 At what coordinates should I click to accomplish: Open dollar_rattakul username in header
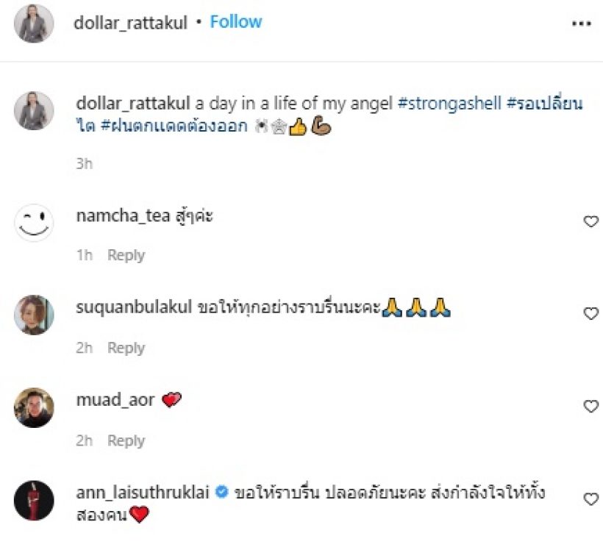pos(130,23)
